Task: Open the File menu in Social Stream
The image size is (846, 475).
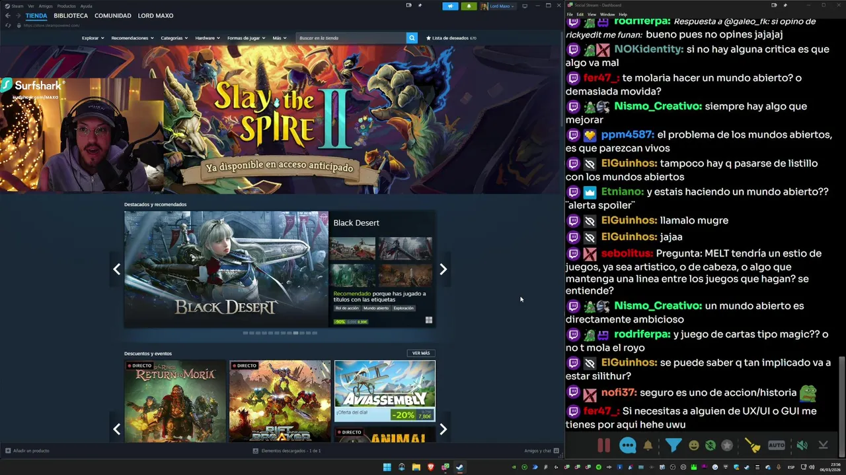Action: (570, 14)
